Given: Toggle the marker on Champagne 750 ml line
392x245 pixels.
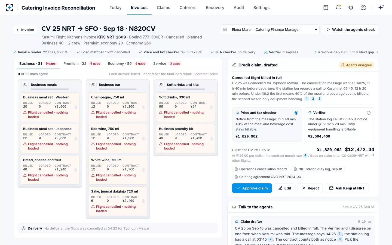Looking at the screenshot, I should [143, 107].
